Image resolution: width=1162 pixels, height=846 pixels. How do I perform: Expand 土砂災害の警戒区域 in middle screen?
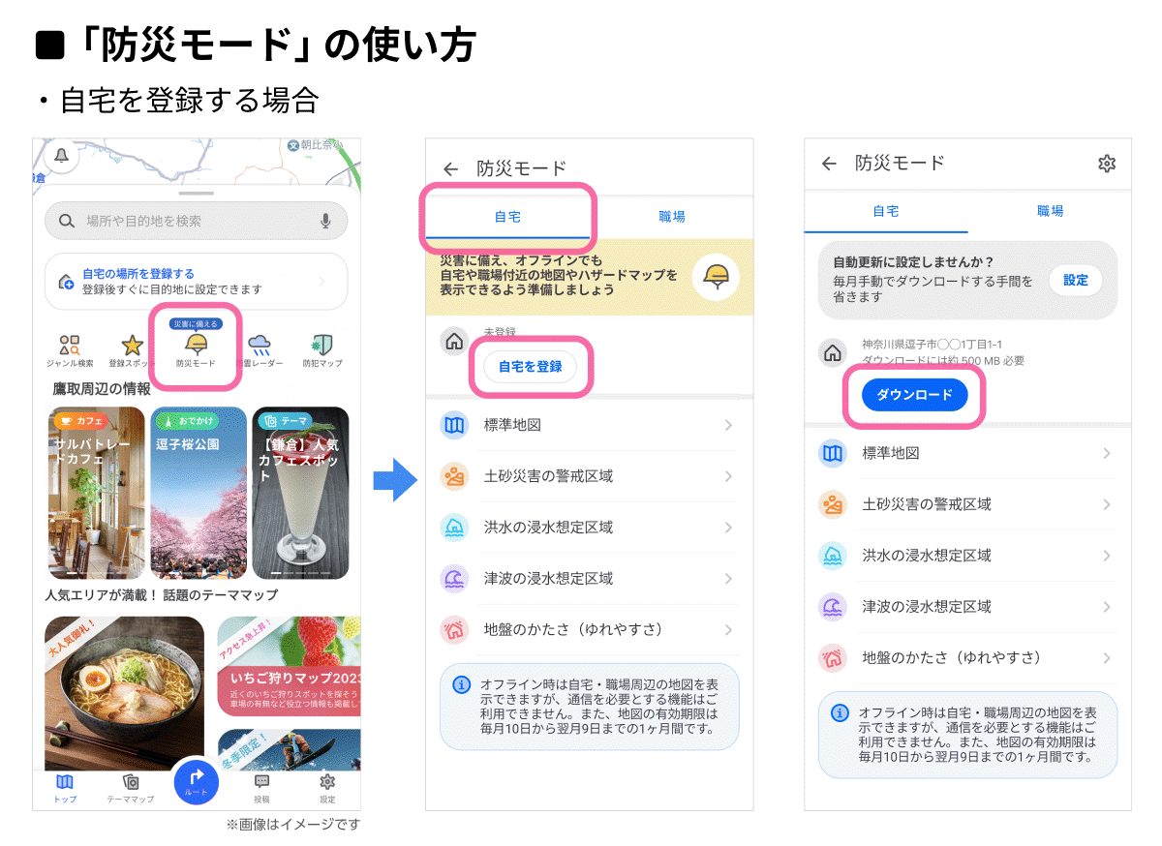589,476
